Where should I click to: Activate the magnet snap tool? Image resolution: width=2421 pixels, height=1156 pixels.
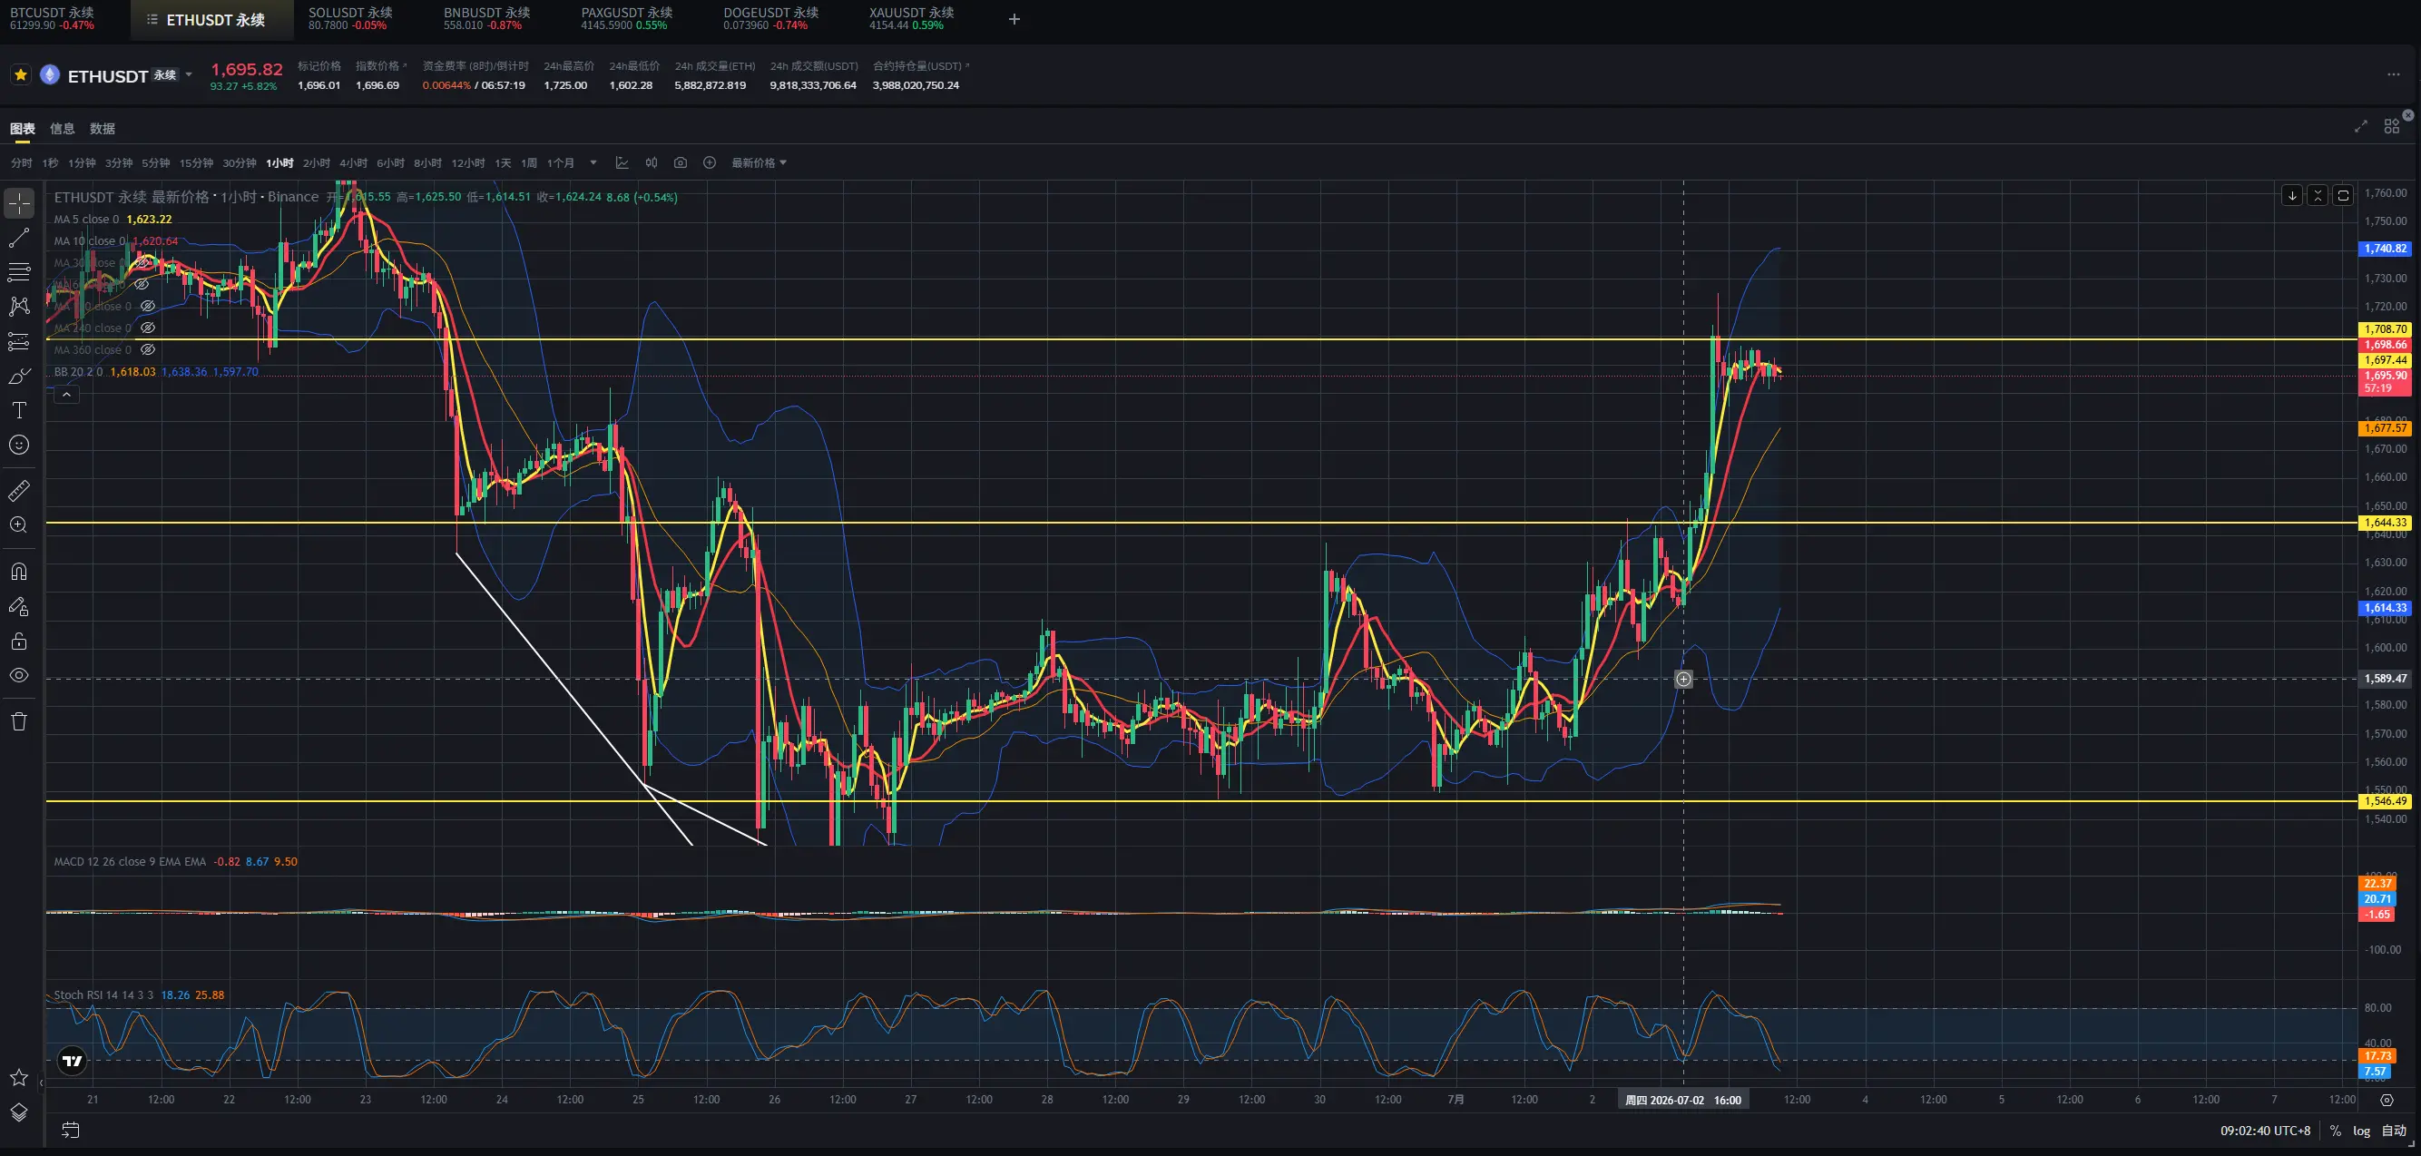point(19,572)
